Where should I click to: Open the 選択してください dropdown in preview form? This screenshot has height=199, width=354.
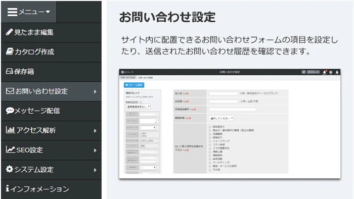coord(222,118)
